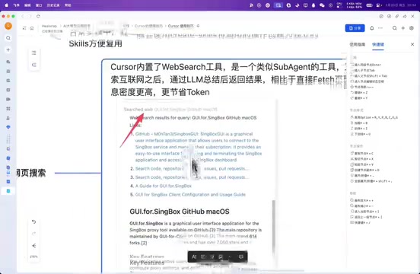Click the '粘贴节点⌘ + V' shortcut row

pyautogui.click(x=362, y=164)
